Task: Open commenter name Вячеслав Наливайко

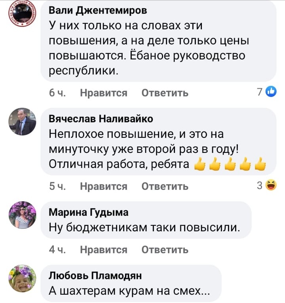Action: coord(101,118)
